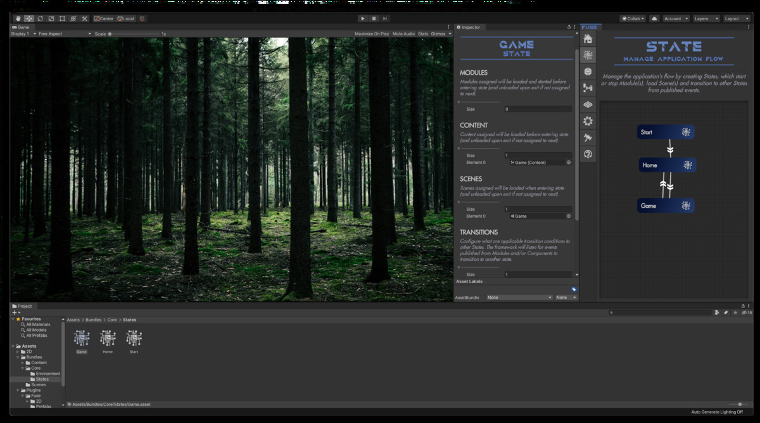Image resolution: width=760 pixels, height=423 pixels.
Task: Open the Layout dropdown
Action: point(736,18)
